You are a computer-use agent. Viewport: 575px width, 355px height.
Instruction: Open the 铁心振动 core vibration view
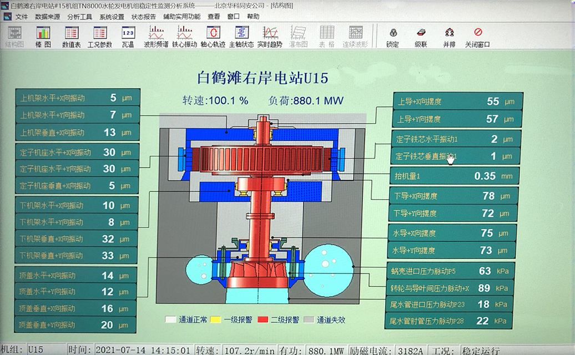point(184,36)
